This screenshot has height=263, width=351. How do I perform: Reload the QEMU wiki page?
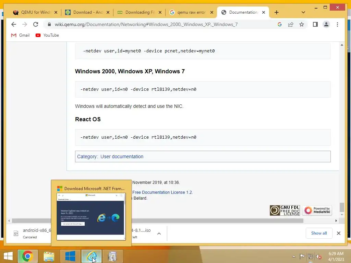coord(36,24)
